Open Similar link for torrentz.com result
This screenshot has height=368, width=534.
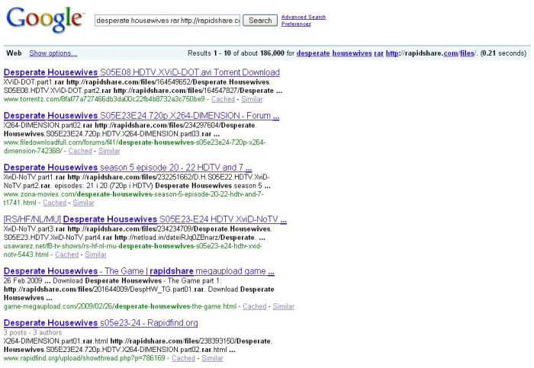[x=252, y=99]
